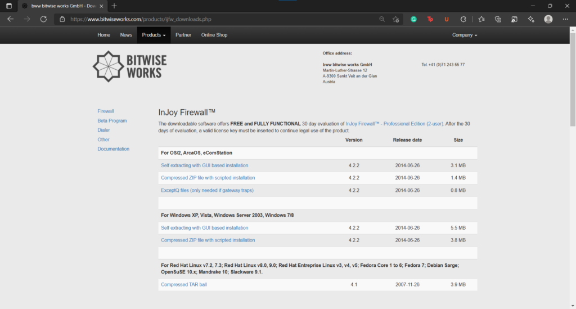Click the Bitwise Works logo
This screenshot has height=309, width=576.
pos(130,66)
